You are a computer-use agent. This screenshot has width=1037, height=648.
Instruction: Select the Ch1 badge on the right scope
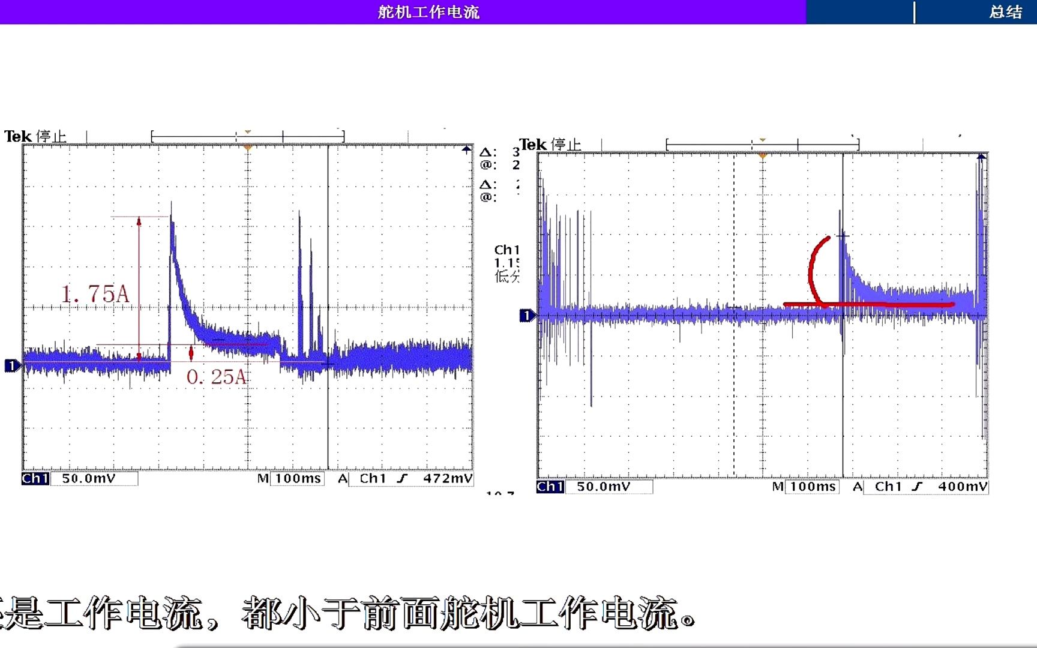pyautogui.click(x=550, y=487)
